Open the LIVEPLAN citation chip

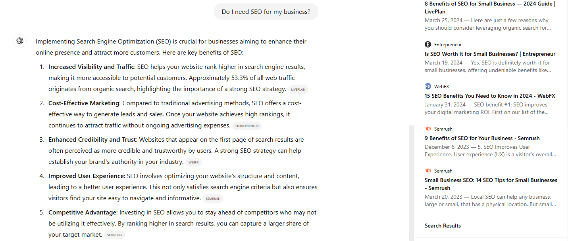(x=298, y=89)
